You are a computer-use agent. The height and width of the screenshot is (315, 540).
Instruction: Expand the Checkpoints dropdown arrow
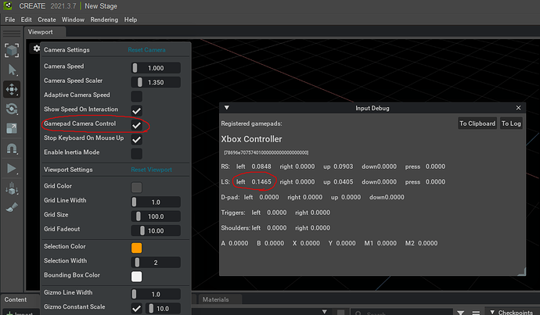pos(492,312)
